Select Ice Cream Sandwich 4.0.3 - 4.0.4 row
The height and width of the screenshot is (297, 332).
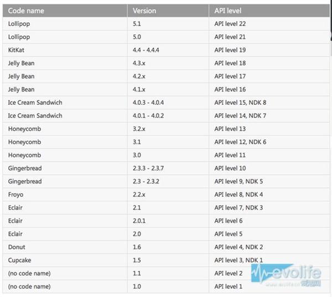pos(166,103)
